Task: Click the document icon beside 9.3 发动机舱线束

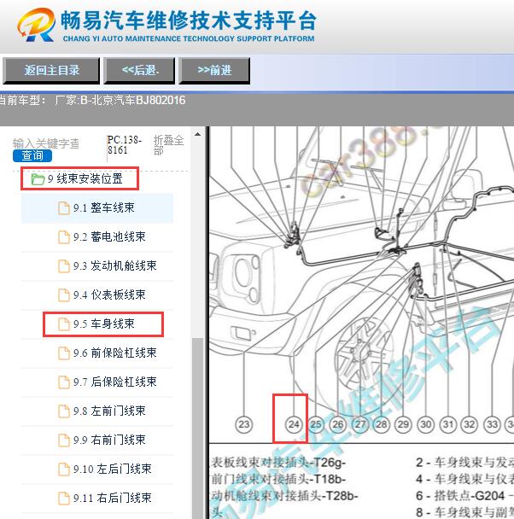Action: point(63,266)
